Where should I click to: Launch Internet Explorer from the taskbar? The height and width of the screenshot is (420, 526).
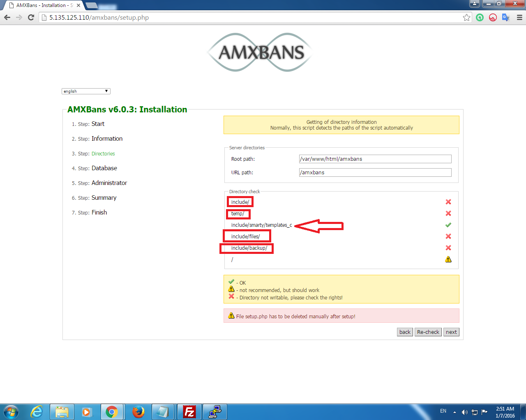(x=37, y=412)
